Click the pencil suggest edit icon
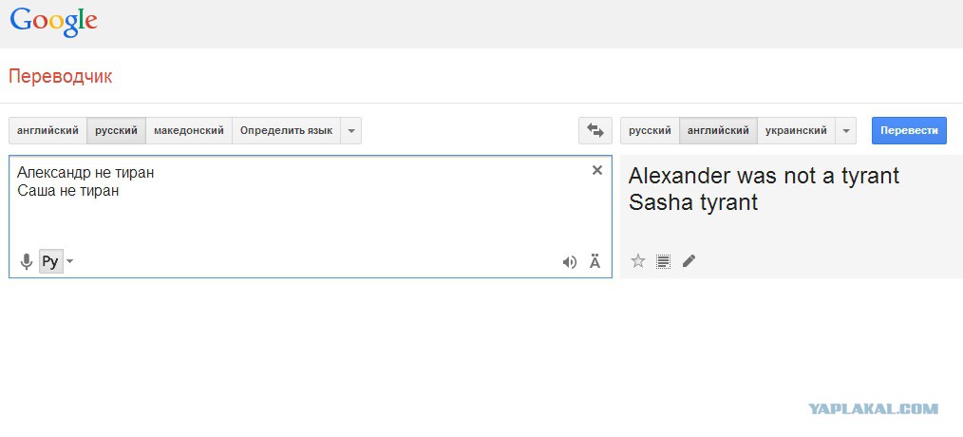The height and width of the screenshot is (437, 963). [x=689, y=261]
